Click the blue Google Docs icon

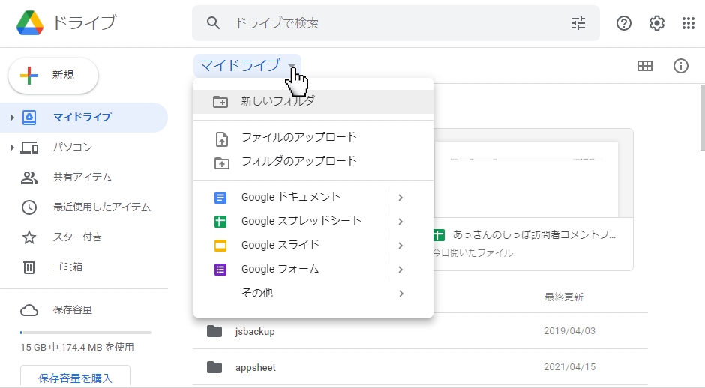point(220,198)
